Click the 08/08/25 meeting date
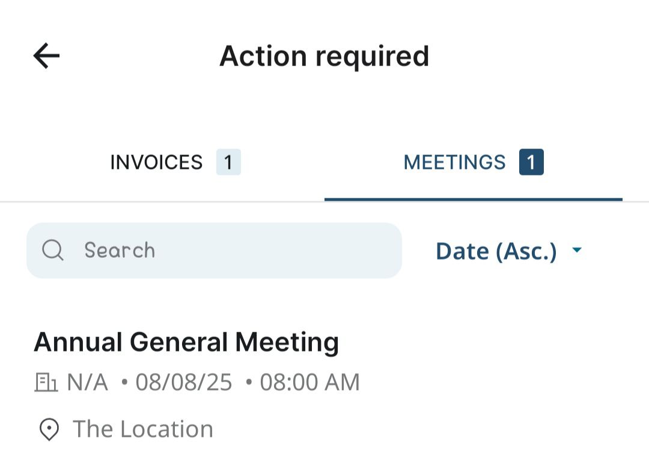The image size is (649, 468). pyautogui.click(x=184, y=382)
